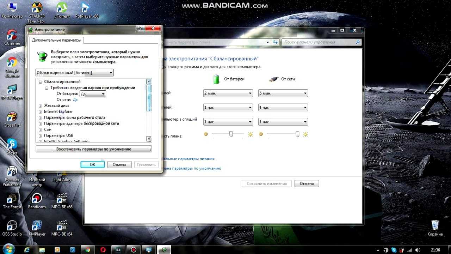The image size is (451, 254).
Task: Open the '2 мин.' battery dropdown
Action: coord(228,93)
